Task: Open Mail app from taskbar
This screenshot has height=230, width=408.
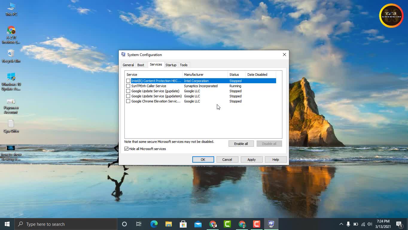Action: 198,224
